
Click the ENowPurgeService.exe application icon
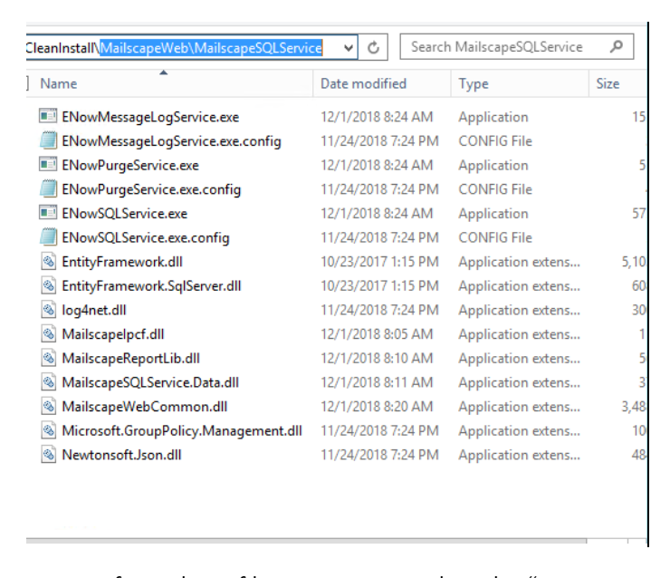click(x=48, y=165)
